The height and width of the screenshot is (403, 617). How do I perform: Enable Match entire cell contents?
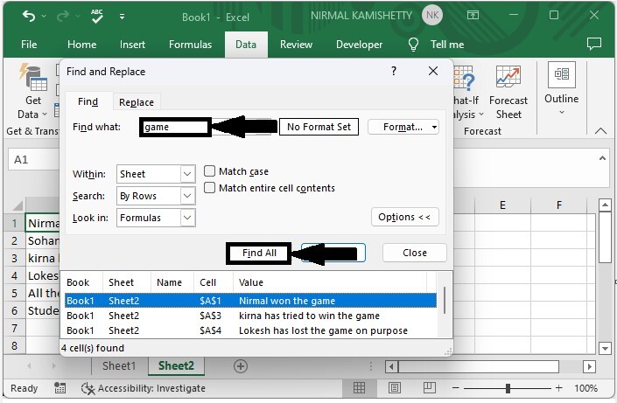coord(209,188)
